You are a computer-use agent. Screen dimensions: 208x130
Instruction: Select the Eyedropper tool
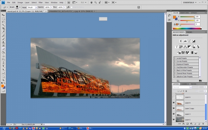(3, 32)
